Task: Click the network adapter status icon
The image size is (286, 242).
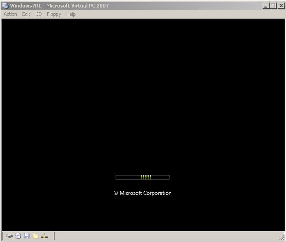Action: click(44, 236)
